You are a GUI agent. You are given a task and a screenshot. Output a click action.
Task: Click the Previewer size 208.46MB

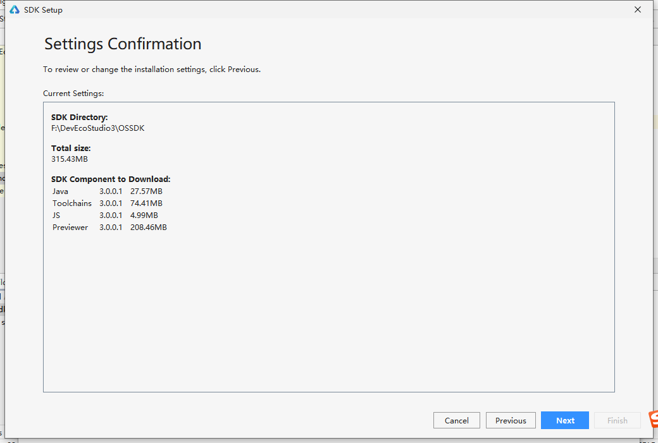pyautogui.click(x=149, y=227)
